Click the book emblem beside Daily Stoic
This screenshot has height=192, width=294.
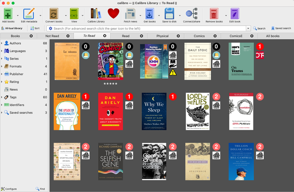pos(216,55)
